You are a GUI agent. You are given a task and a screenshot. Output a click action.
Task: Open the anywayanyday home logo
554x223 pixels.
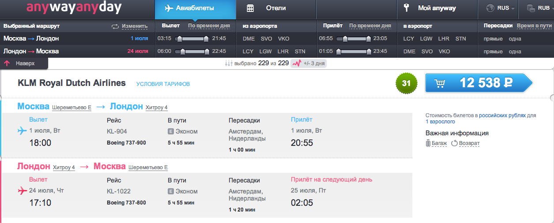pyautogui.click(x=74, y=8)
